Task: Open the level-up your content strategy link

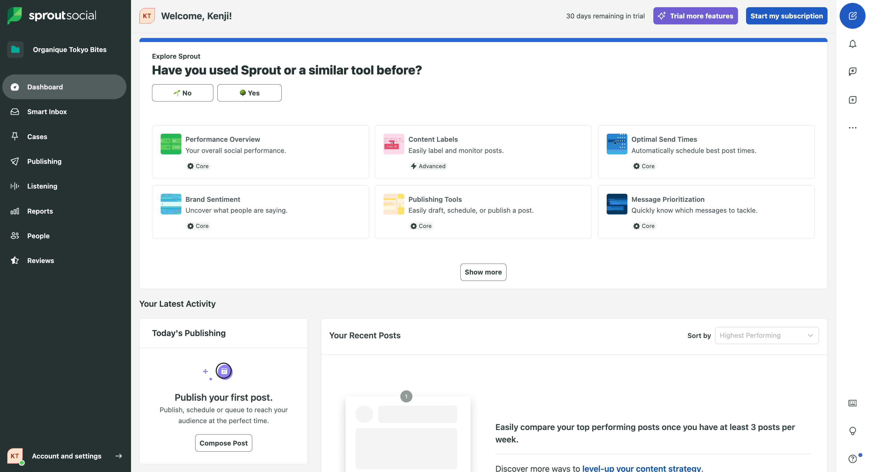Action: [641, 468]
